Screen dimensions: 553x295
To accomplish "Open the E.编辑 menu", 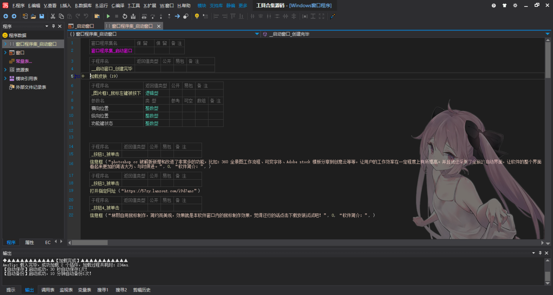I will pos(34,5).
